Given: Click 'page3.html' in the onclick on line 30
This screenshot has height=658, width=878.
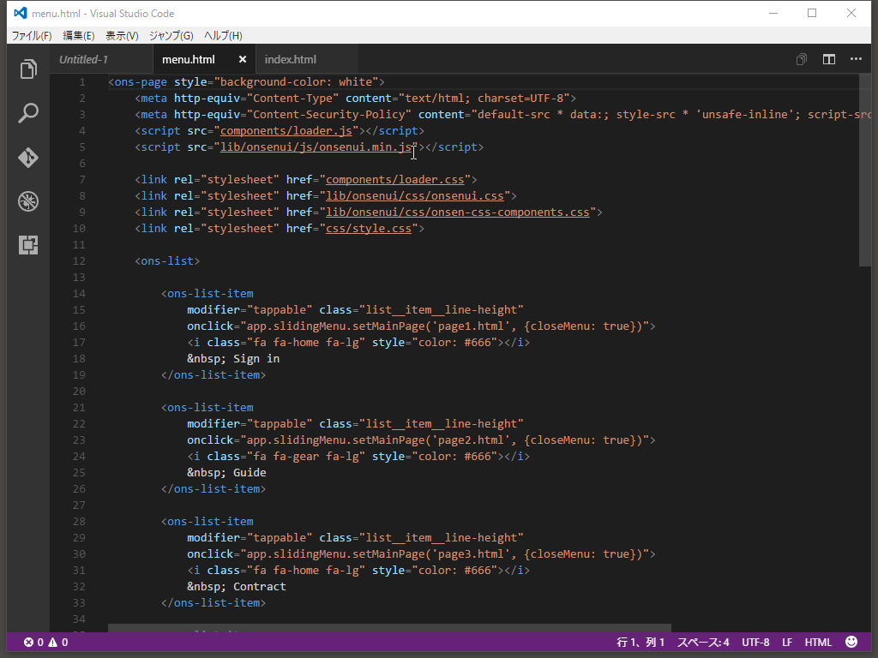Looking at the screenshot, I should (x=471, y=554).
